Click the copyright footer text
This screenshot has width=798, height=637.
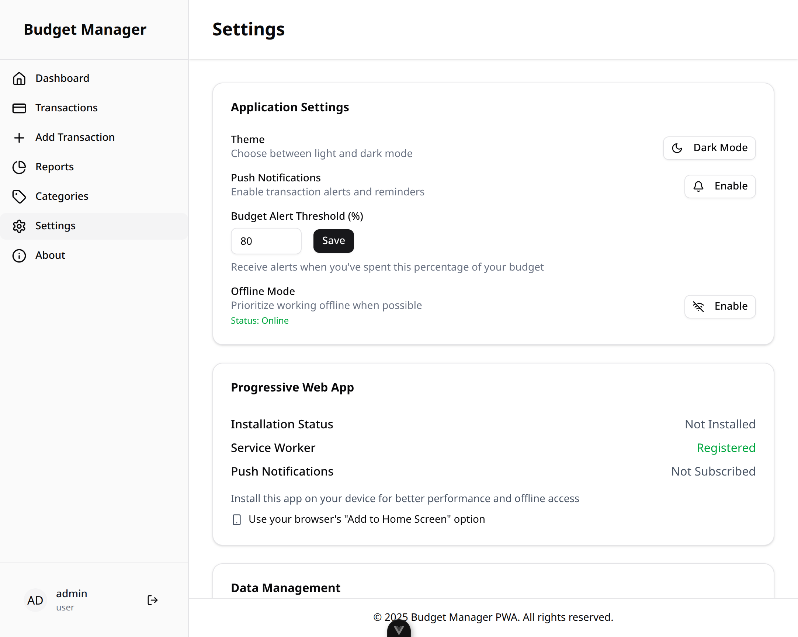click(x=493, y=617)
